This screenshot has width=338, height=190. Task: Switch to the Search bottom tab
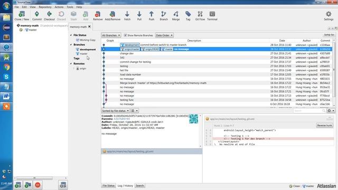click(x=139, y=186)
